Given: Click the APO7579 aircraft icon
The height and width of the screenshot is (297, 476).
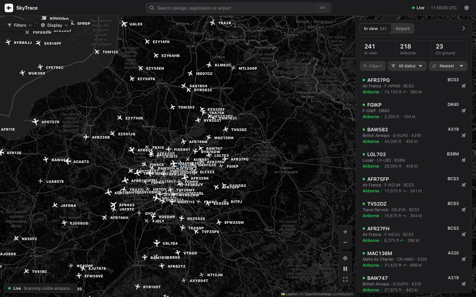Looking at the screenshot, I should 36,122.
